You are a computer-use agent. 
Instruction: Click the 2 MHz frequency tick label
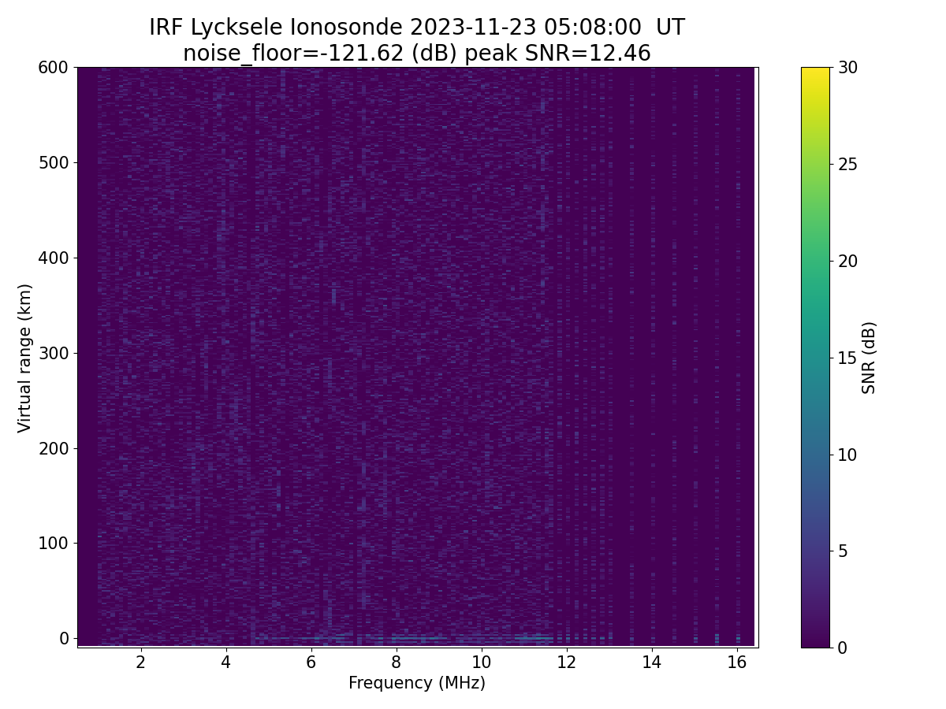pos(140,662)
